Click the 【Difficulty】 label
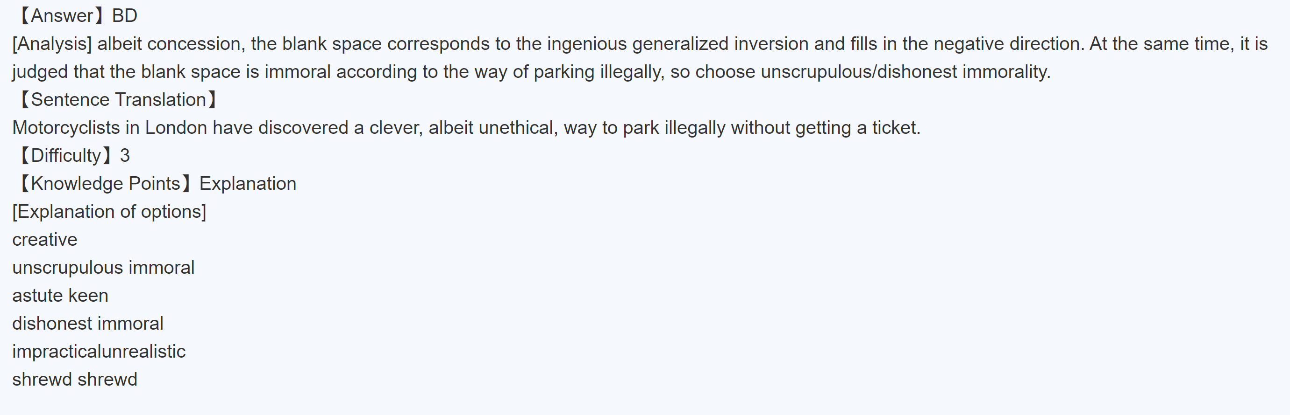 65,156
